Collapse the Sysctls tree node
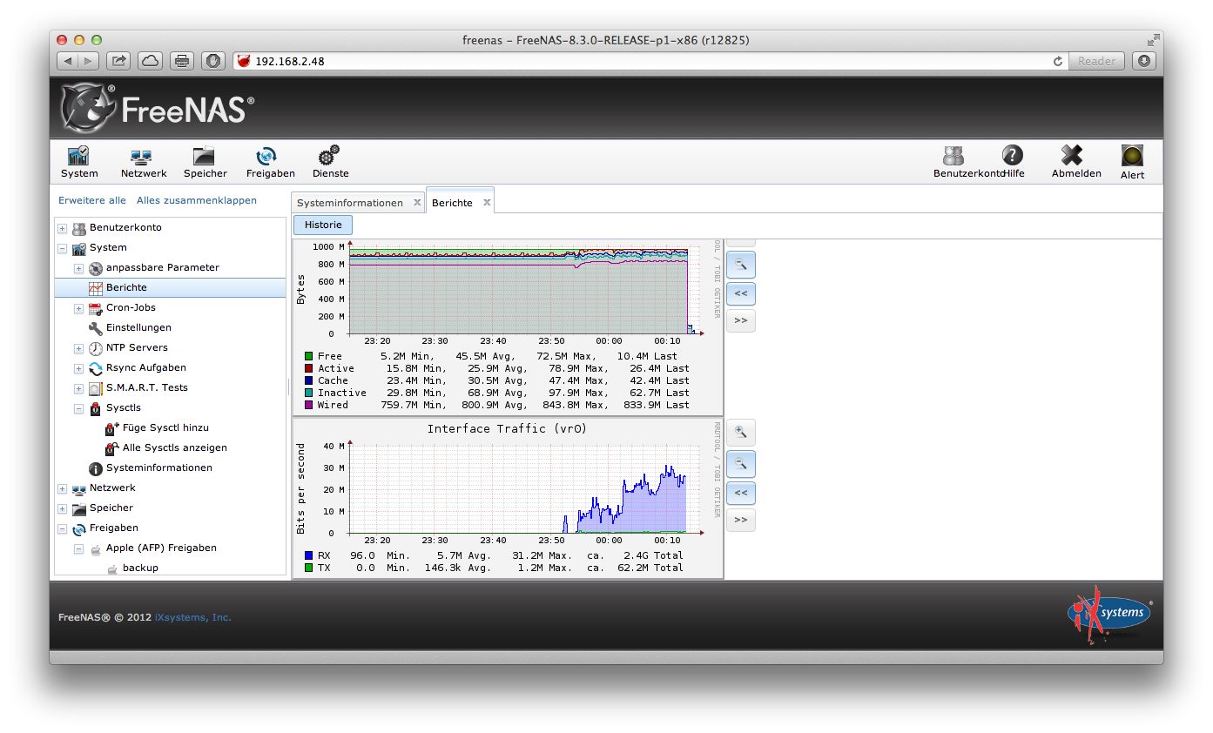 78,408
